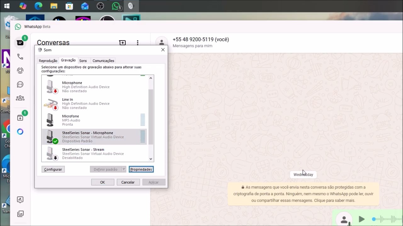403x226 pixels.
Task: Open Meta AI from the WhatsApp sidebar
Action: click(20, 132)
